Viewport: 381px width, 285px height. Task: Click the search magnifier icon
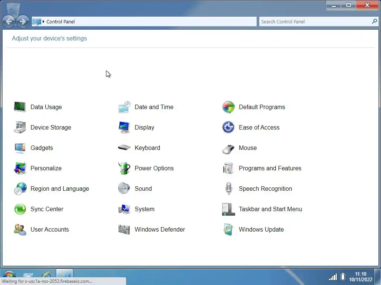(x=374, y=22)
